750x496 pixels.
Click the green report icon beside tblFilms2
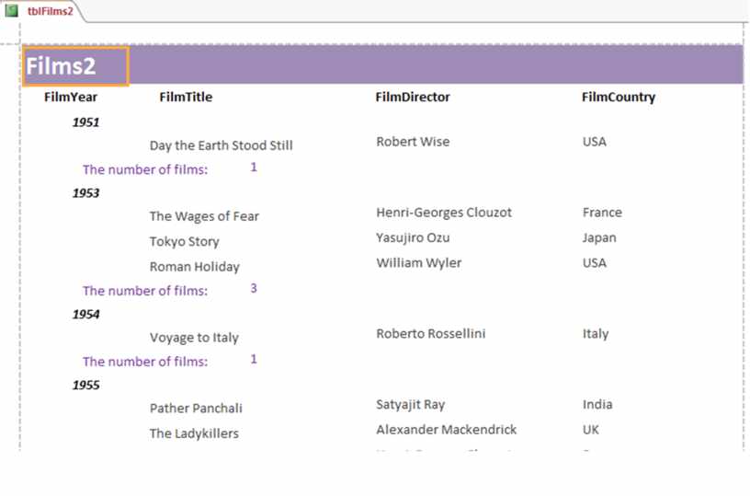click(11, 10)
